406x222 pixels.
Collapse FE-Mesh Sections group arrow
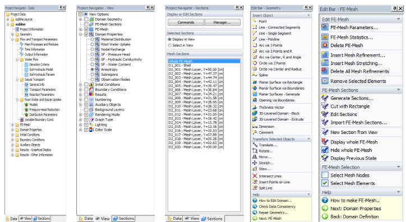click(x=398, y=90)
